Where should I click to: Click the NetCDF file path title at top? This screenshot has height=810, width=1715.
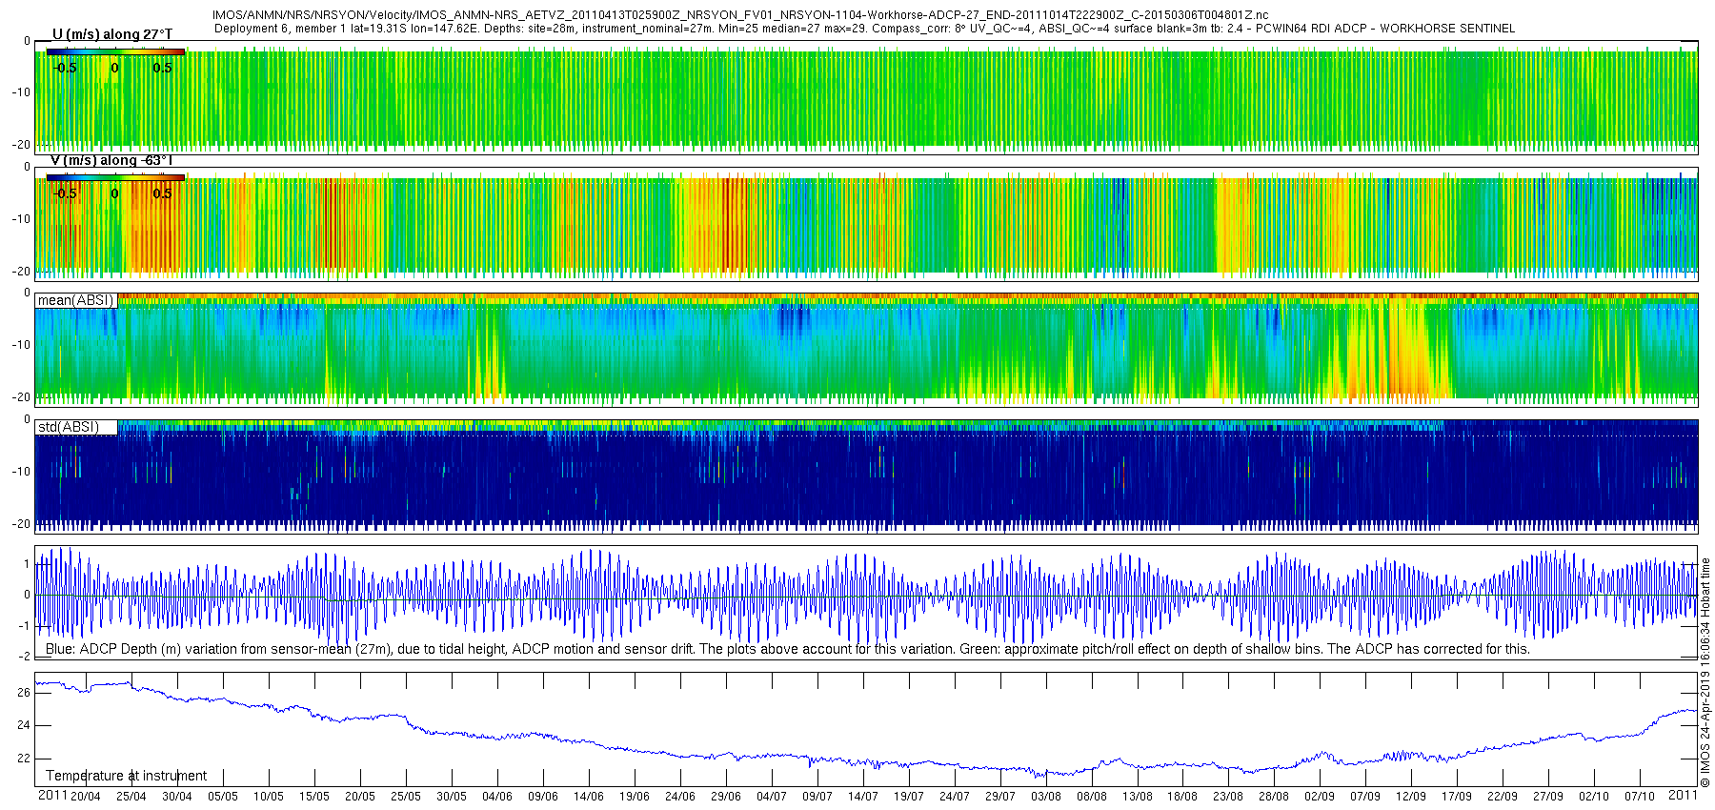point(740,15)
